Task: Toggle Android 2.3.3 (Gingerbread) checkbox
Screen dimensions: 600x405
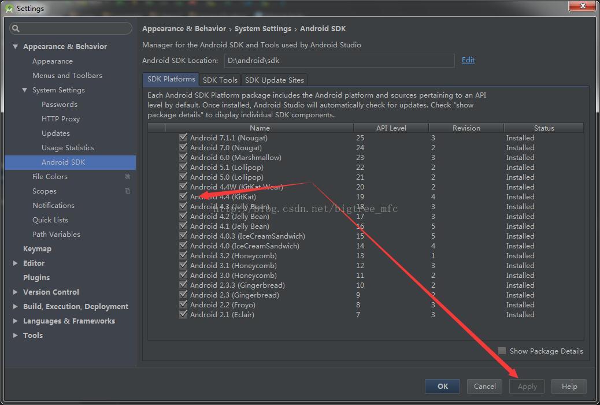Action: [183, 285]
